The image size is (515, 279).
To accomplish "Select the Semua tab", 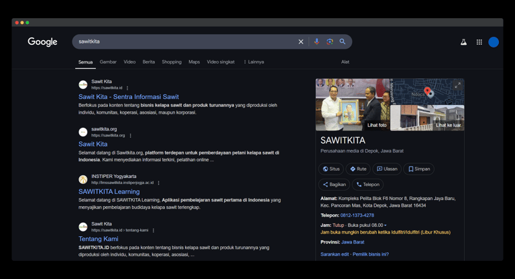I will (x=85, y=62).
